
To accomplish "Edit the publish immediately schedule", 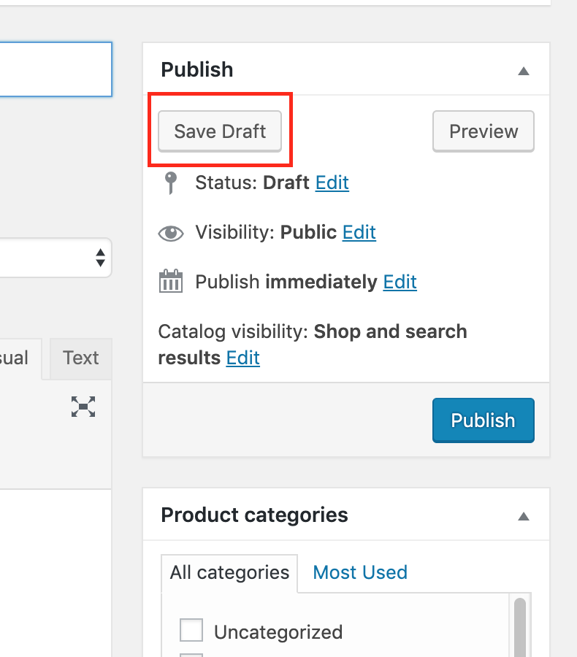I will [x=400, y=282].
